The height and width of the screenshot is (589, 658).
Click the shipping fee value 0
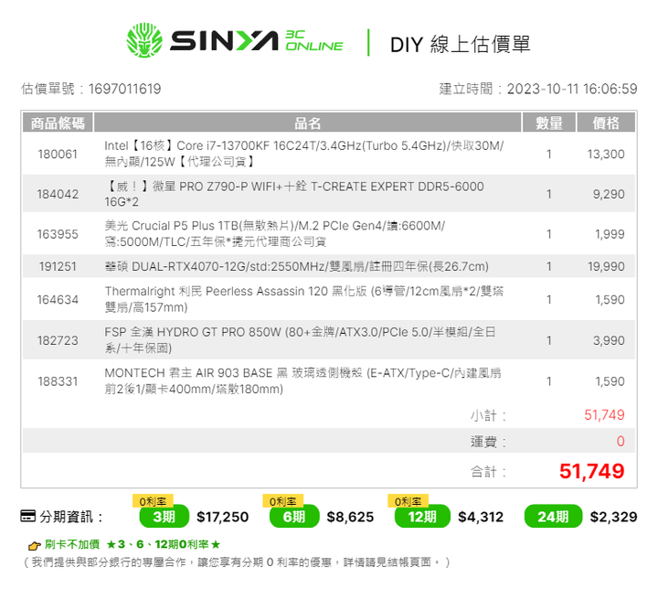[x=621, y=441]
